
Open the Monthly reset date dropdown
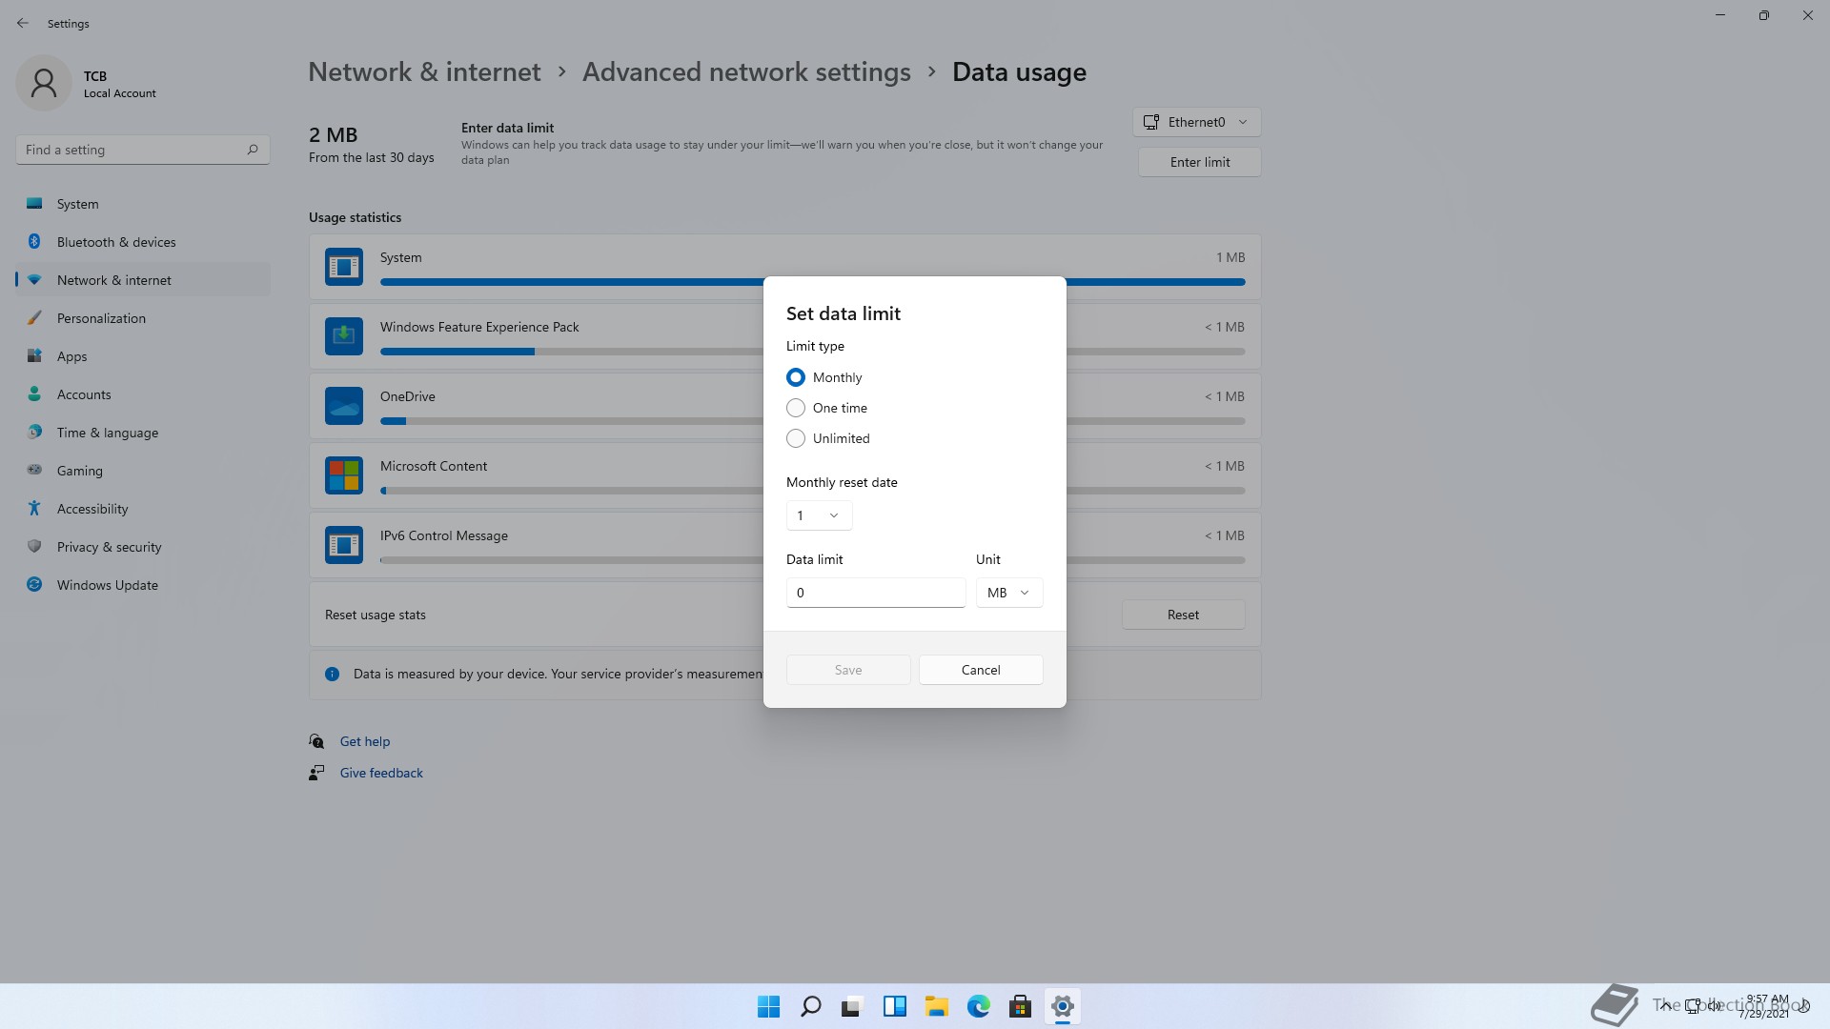[819, 515]
